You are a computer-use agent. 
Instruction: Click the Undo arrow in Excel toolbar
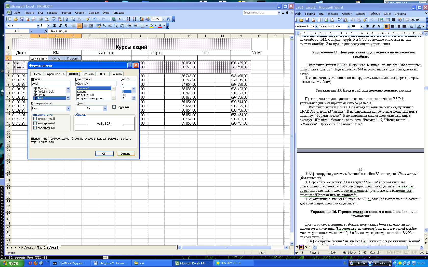coord(95,19)
